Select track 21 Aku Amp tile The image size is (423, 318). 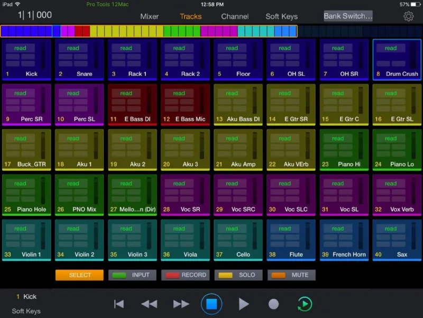click(x=238, y=150)
